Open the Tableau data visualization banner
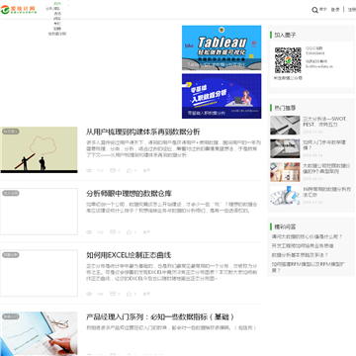Screen dimensions: 356x356 point(222,47)
